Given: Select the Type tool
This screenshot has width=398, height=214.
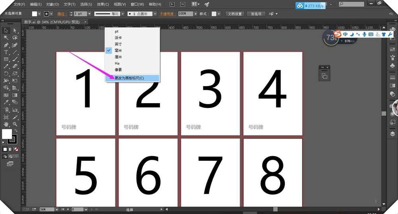Looking at the screenshot, I should 6,52.
